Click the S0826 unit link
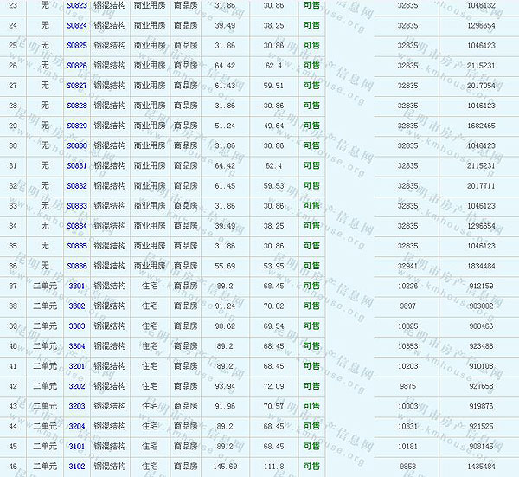Viewport: 519px width, 477px height. pyautogui.click(x=76, y=65)
